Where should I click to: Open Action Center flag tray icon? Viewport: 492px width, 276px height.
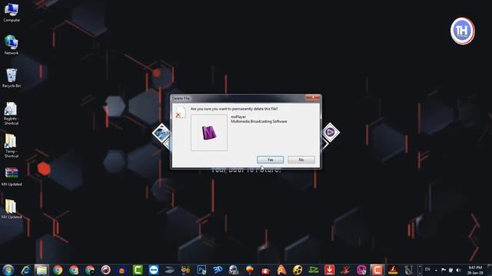(444, 270)
